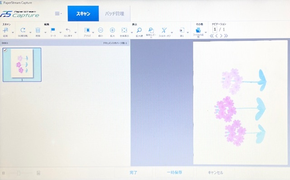Click the page side display icon
290x180 pixels.
click(x=182, y=30)
